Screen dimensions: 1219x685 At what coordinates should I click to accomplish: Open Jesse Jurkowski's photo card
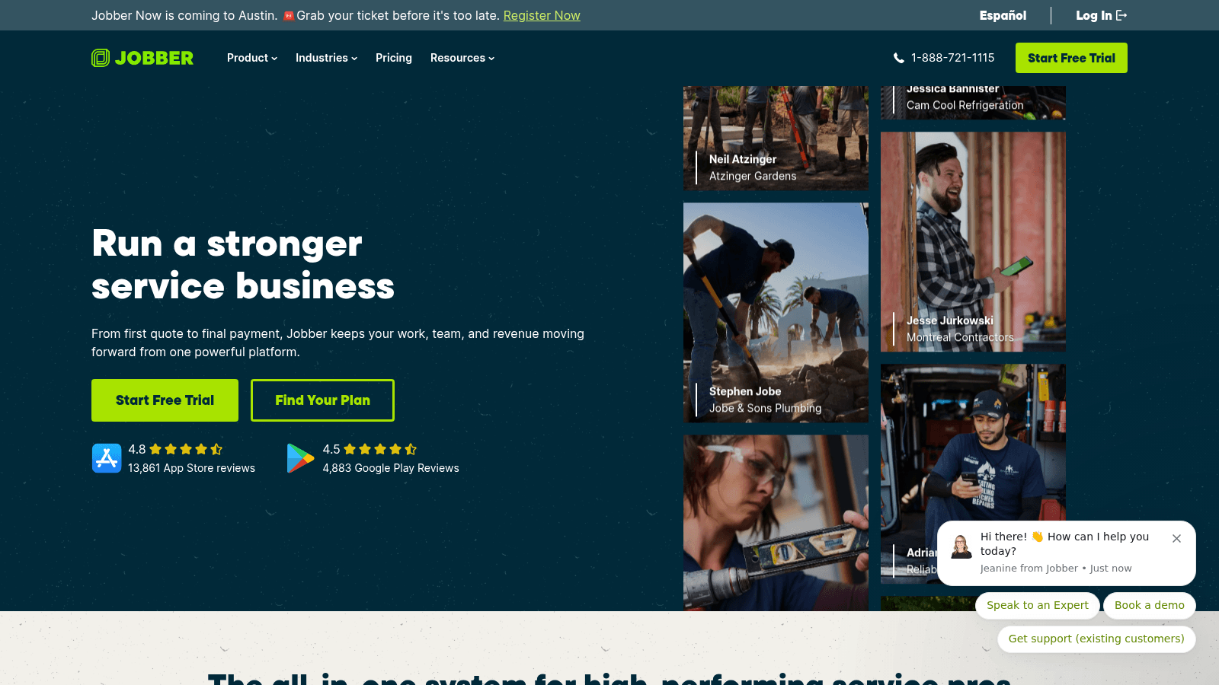pos(973,242)
